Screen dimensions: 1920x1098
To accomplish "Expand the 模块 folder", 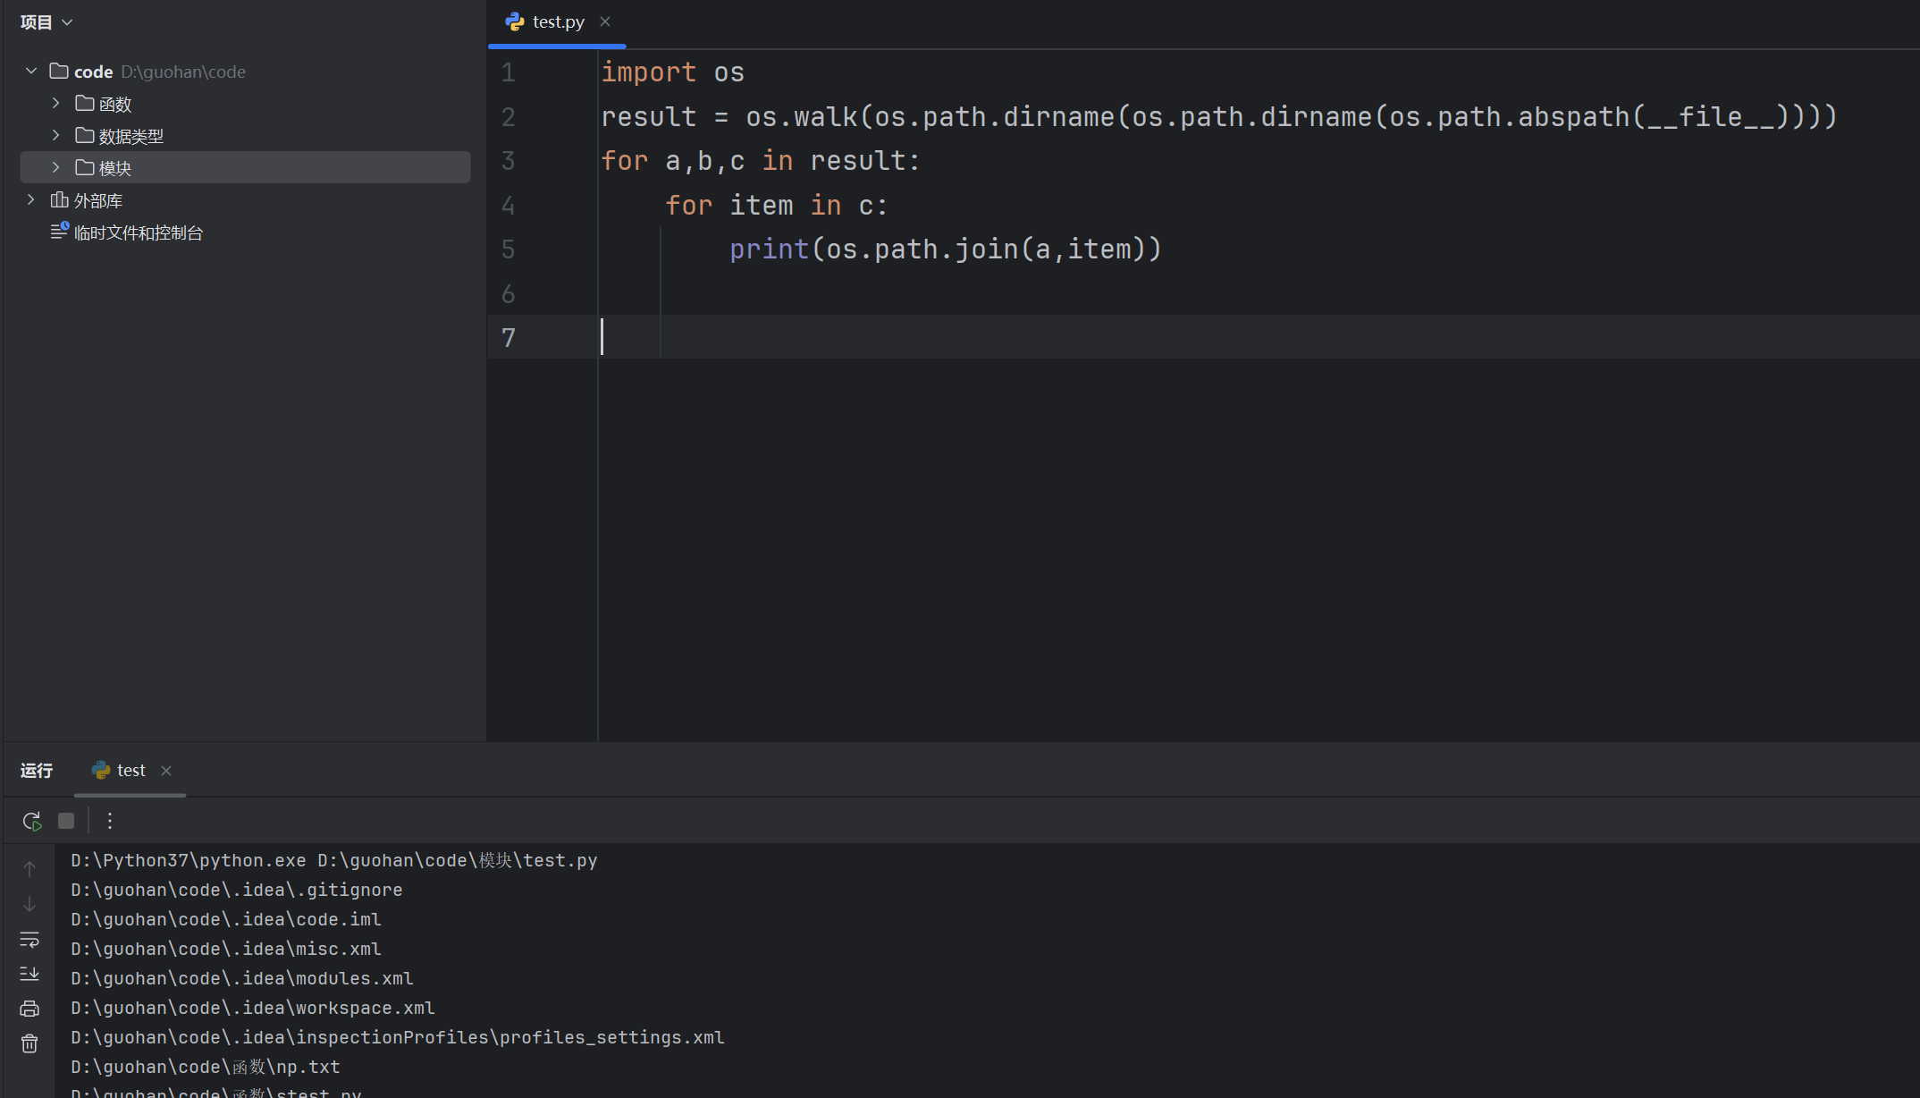I will coord(55,168).
